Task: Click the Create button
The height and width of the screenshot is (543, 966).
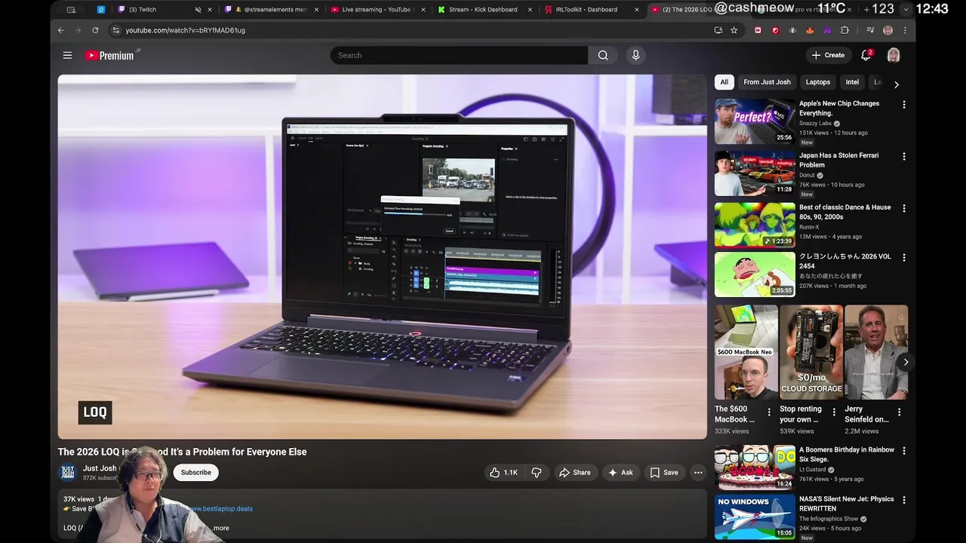Action: pos(828,55)
